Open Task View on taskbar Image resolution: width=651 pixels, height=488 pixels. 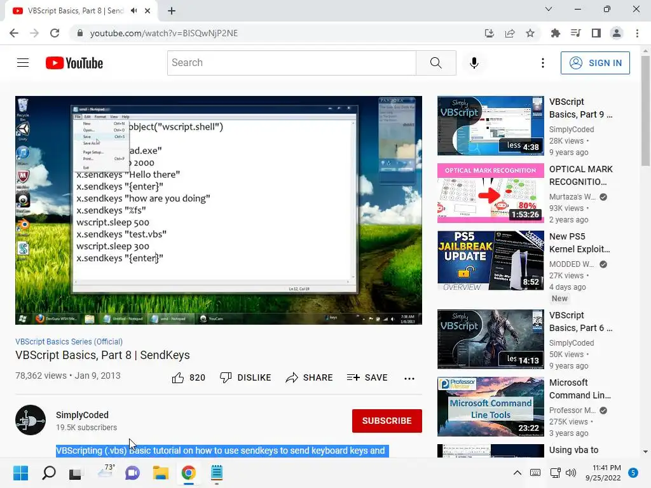click(75, 473)
